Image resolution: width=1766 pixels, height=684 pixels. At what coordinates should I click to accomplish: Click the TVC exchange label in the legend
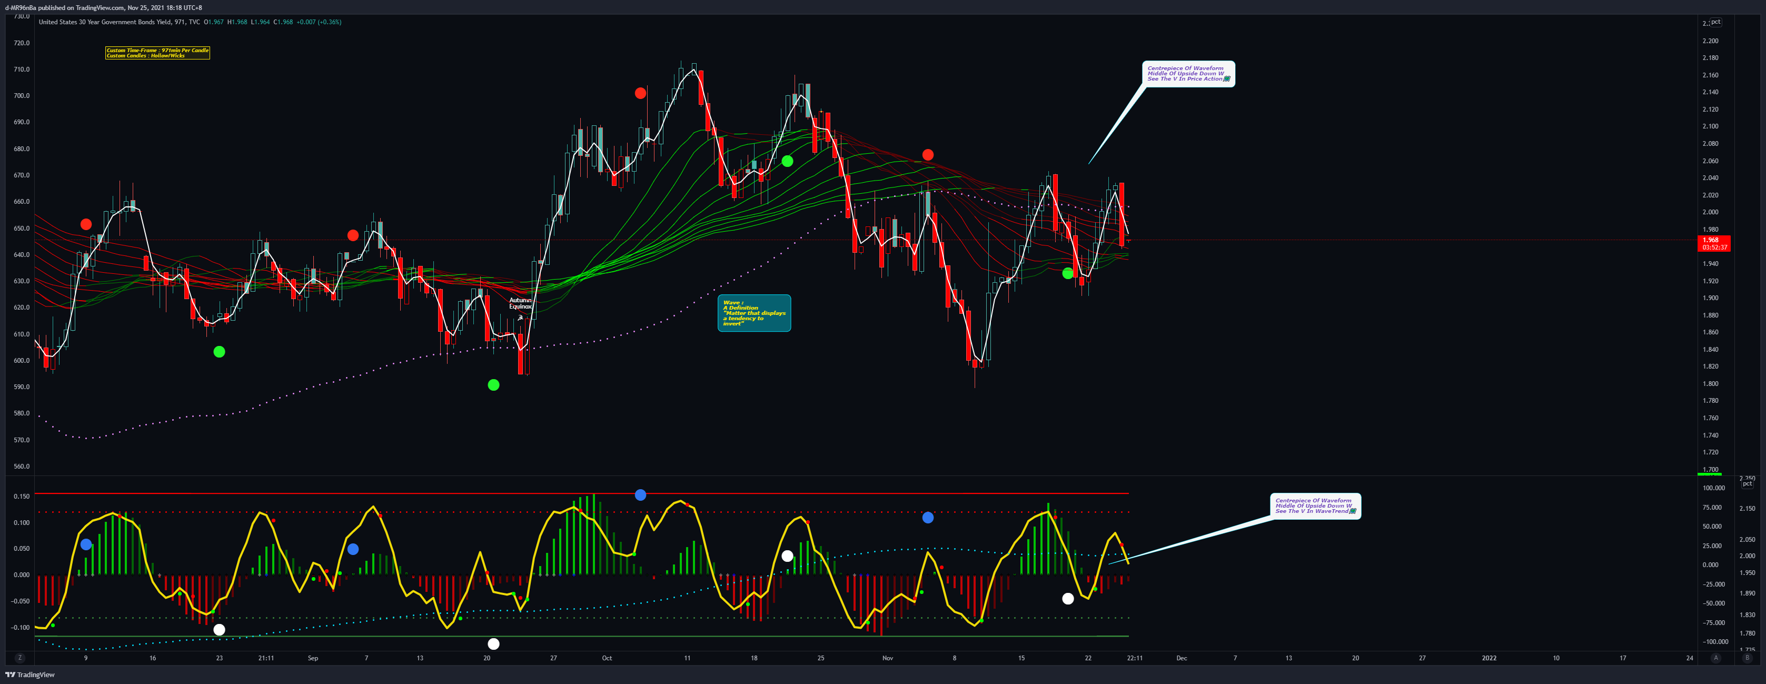point(195,22)
